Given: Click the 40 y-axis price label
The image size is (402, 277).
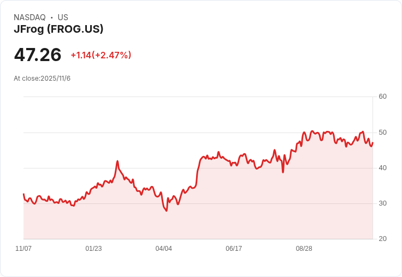Looking at the screenshot, I should [x=383, y=168].
